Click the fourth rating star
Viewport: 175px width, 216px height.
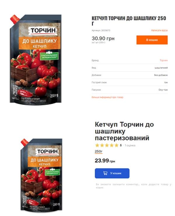coord(112,145)
